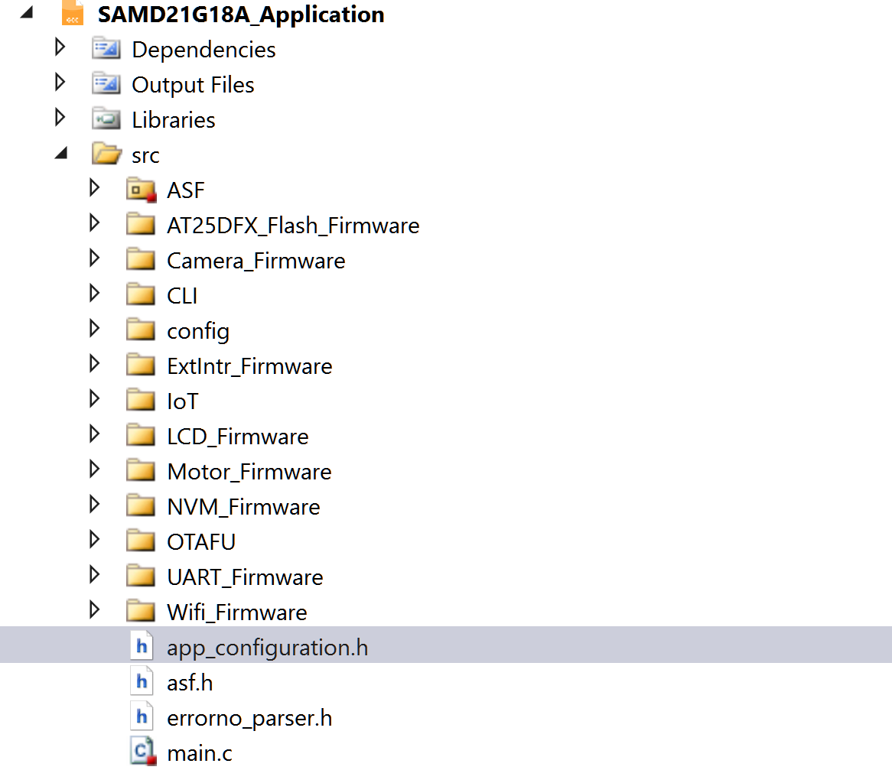Expand the ExtIntr_Firmware folder arrow
The image size is (892, 770).
94,363
